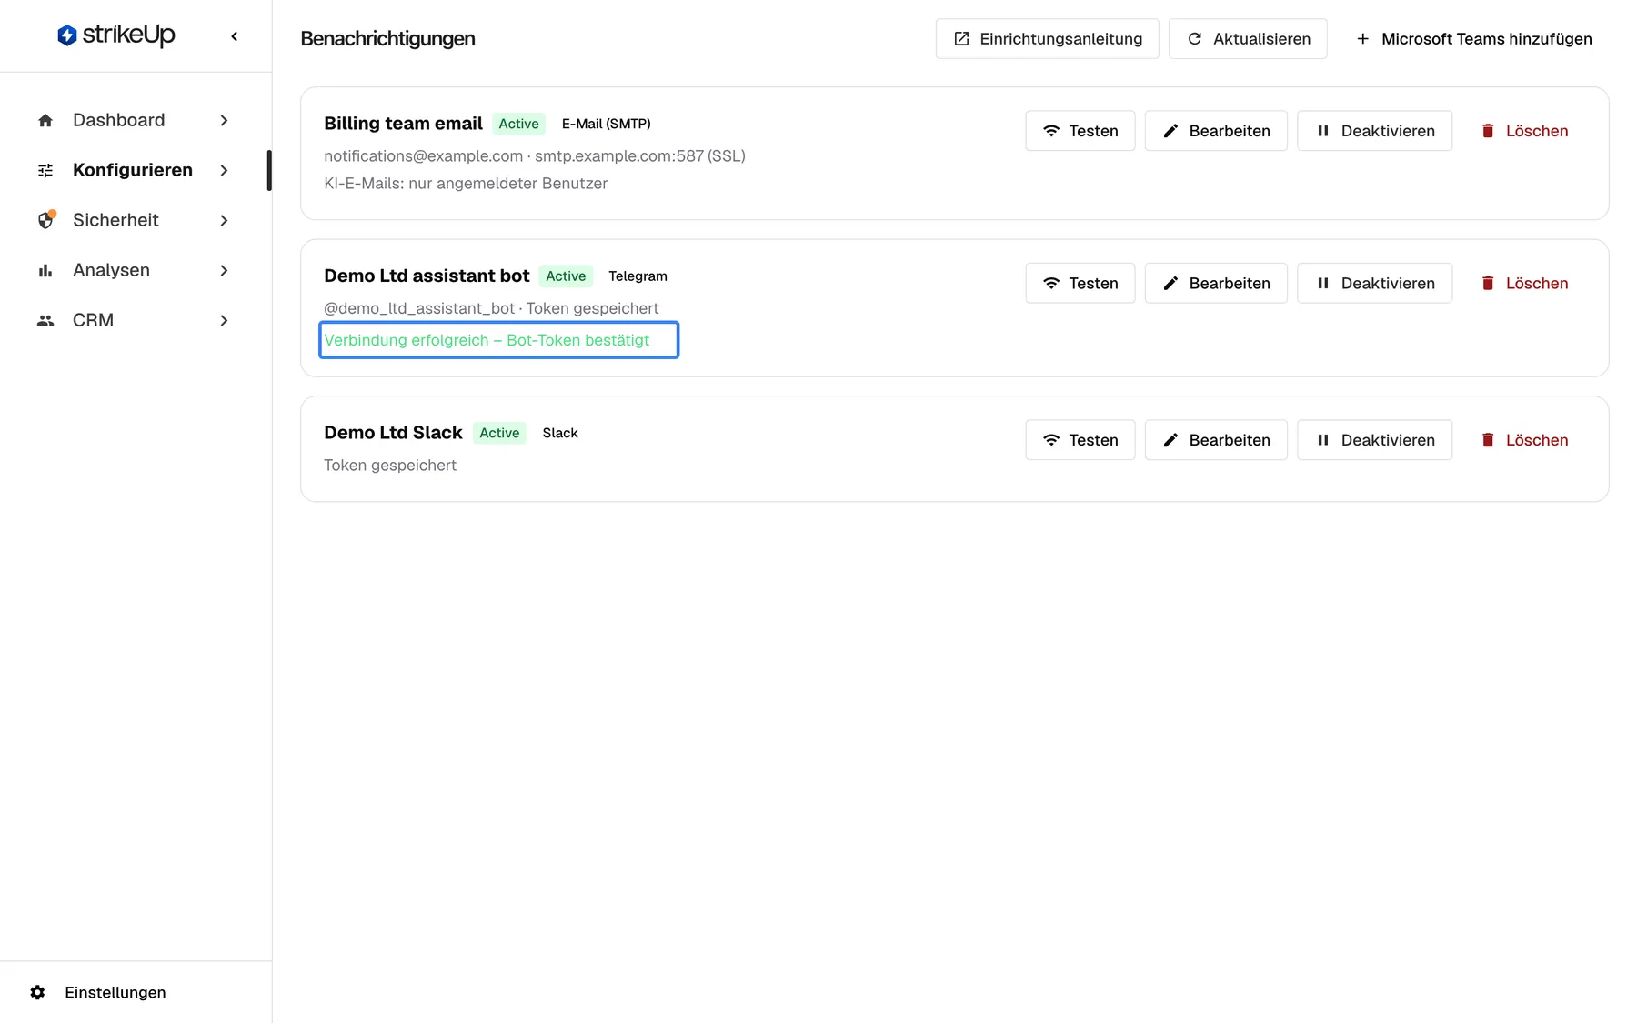Expand the Dashboard menu chevron
The image size is (1637, 1023).
coord(224,120)
